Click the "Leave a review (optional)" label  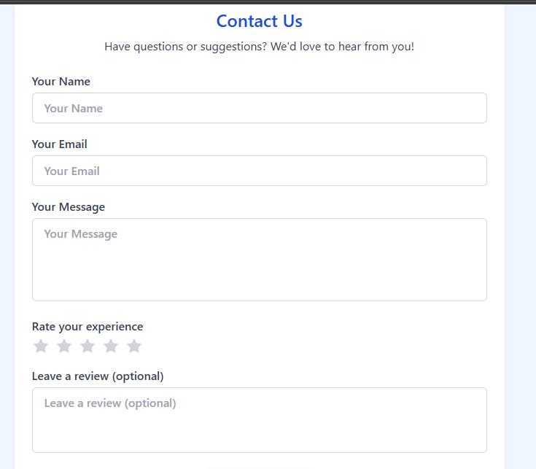[98, 376]
